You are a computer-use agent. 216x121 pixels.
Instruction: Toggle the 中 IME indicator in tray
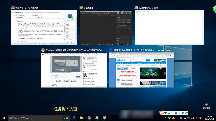[x=196, y=118]
